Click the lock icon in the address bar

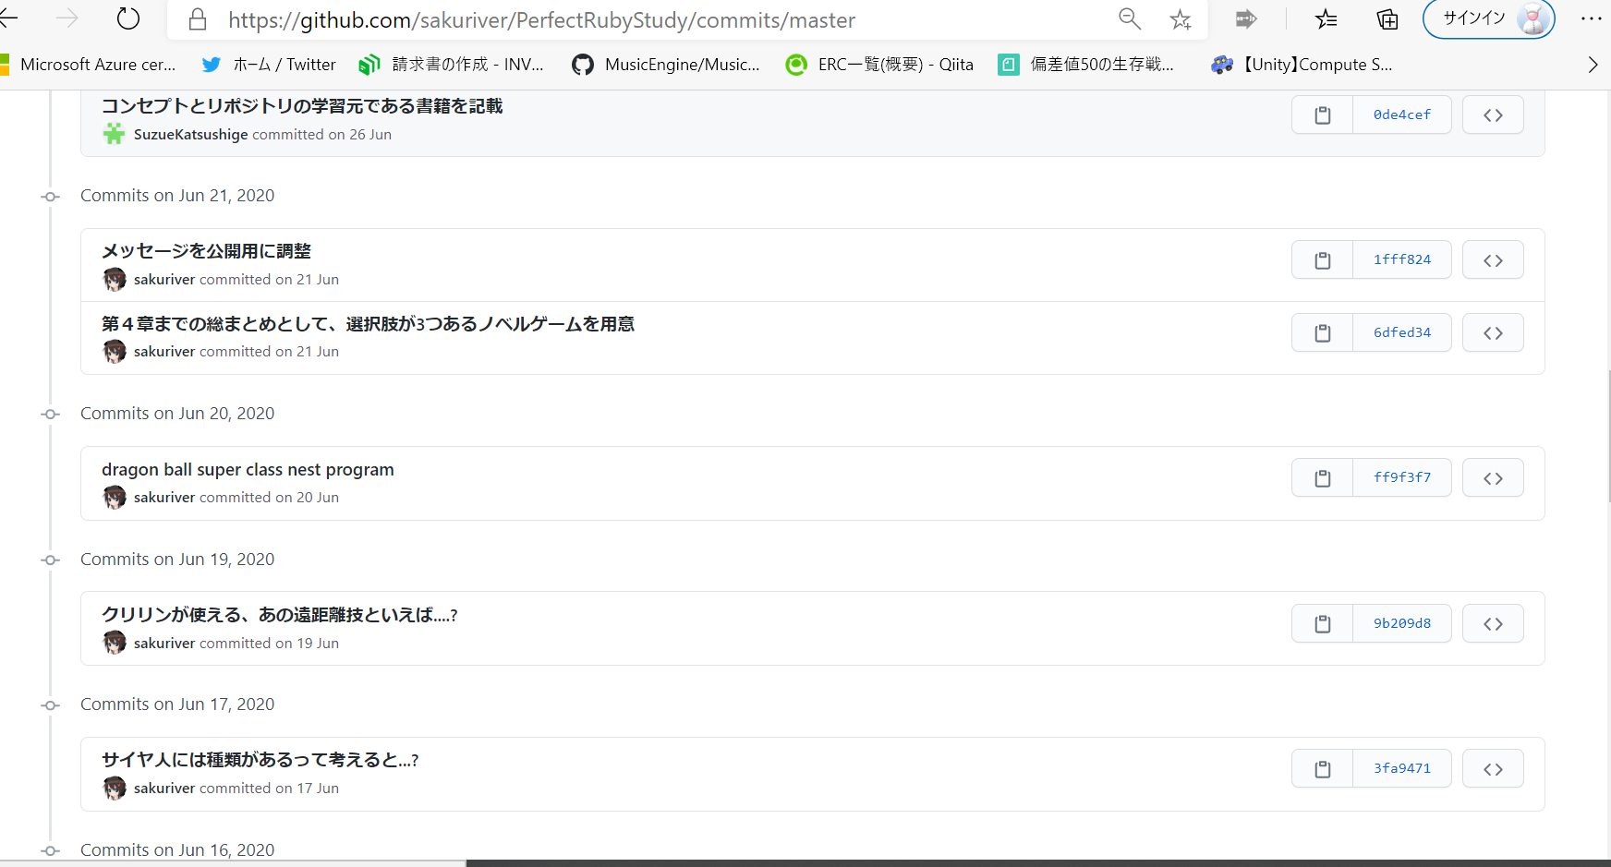pos(197,18)
